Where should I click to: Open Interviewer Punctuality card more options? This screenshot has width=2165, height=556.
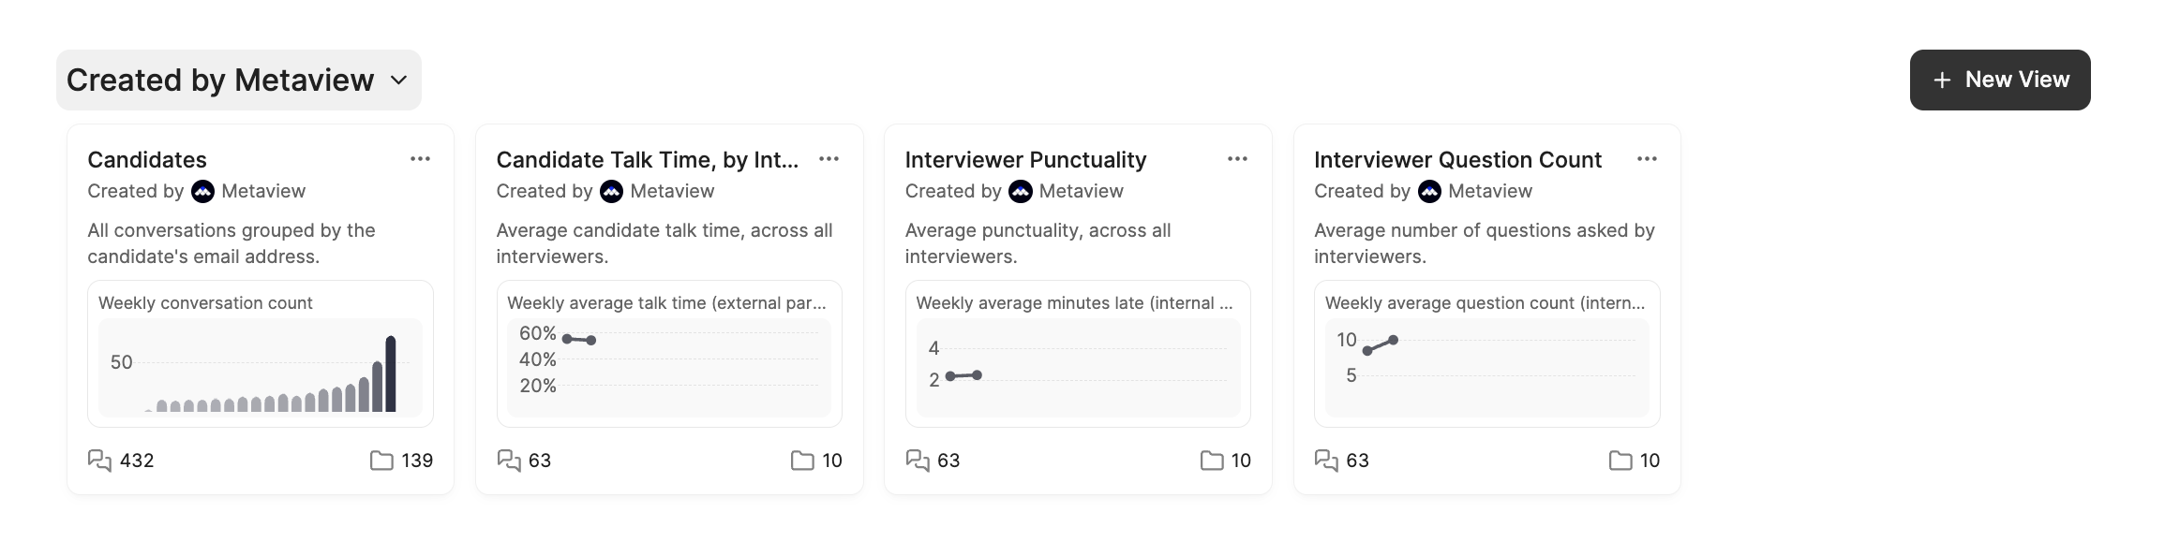[1237, 159]
